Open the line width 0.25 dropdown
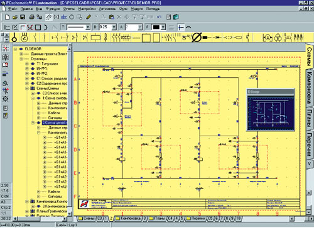314x228 pixels. click(x=114, y=27)
